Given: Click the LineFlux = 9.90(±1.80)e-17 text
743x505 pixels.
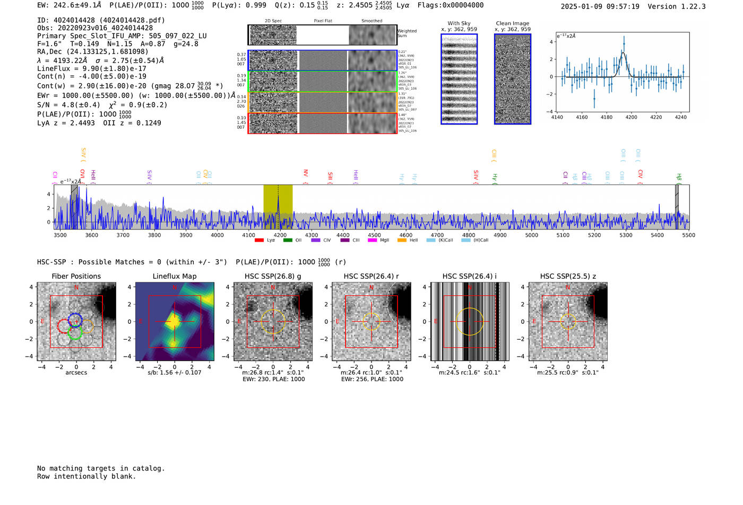Looking at the screenshot, I should pos(92,68).
